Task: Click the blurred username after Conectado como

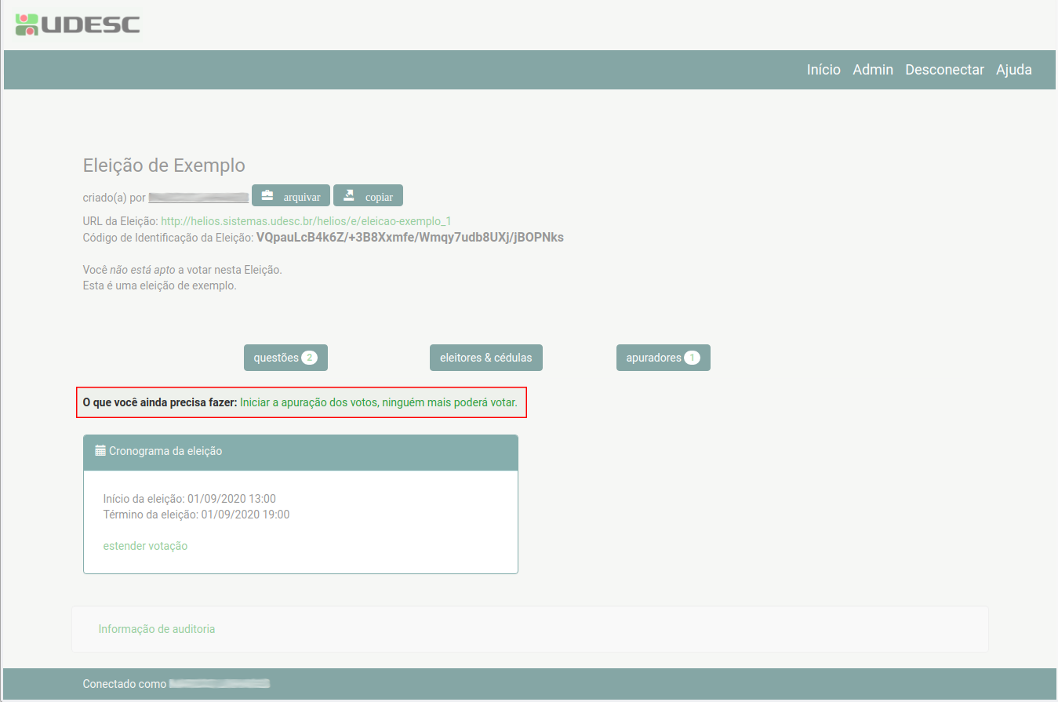Action: click(220, 684)
